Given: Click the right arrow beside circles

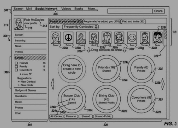Looking at the screenshot, I should click(x=163, y=84).
